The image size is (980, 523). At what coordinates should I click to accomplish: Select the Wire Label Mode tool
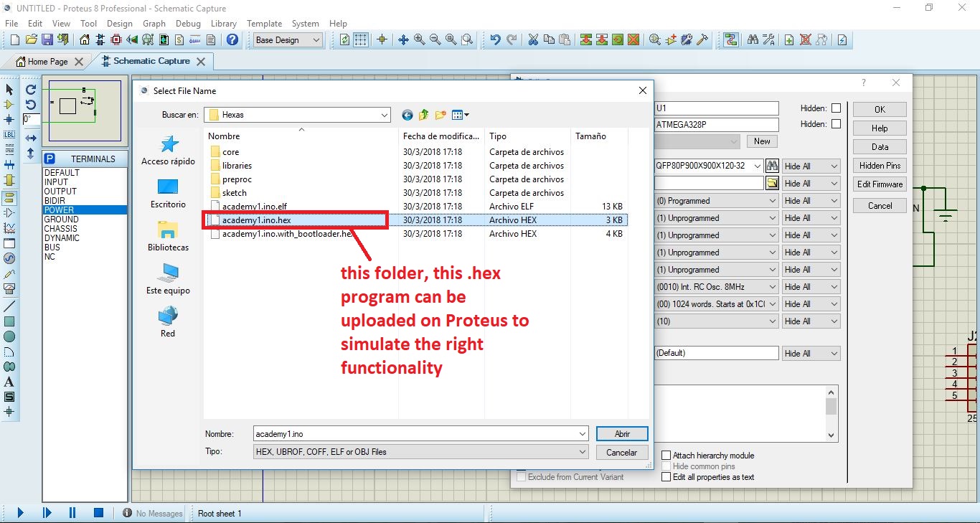[9, 134]
